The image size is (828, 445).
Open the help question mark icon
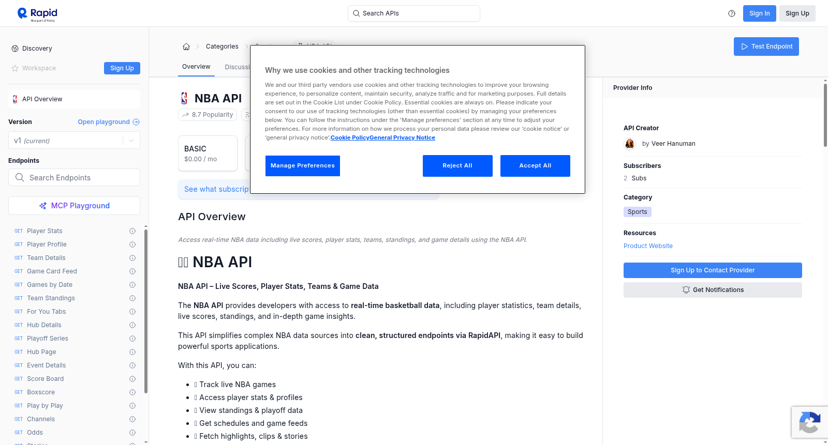point(732,13)
